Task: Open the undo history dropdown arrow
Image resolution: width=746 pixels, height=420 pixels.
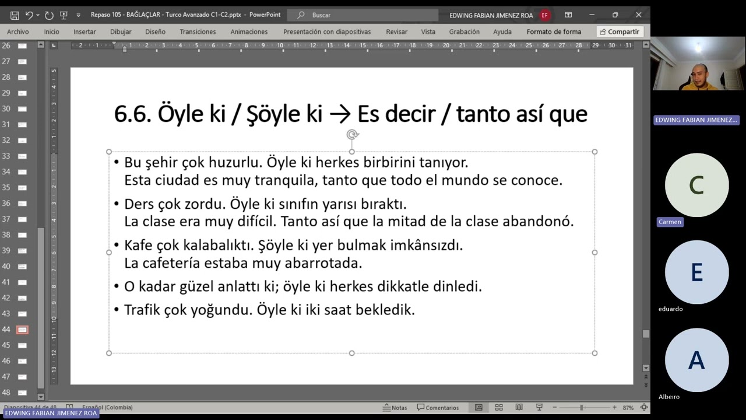Action: tap(38, 15)
